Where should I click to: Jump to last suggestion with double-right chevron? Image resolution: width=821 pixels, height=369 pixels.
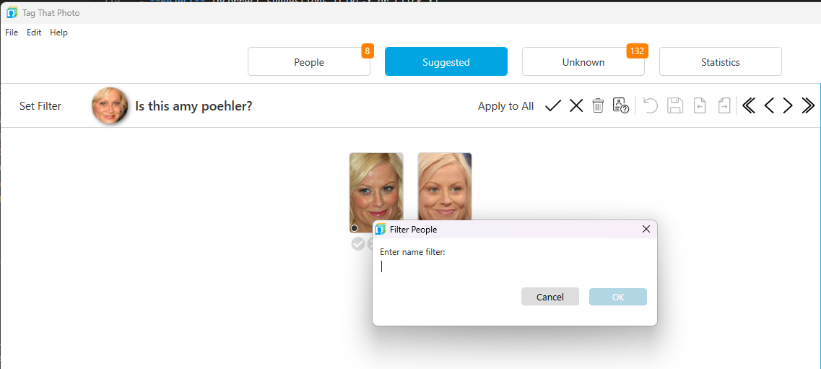808,105
